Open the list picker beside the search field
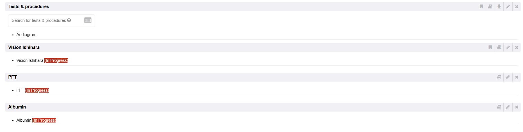Image resolution: width=523 pixels, height=132 pixels. tap(88, 20)
